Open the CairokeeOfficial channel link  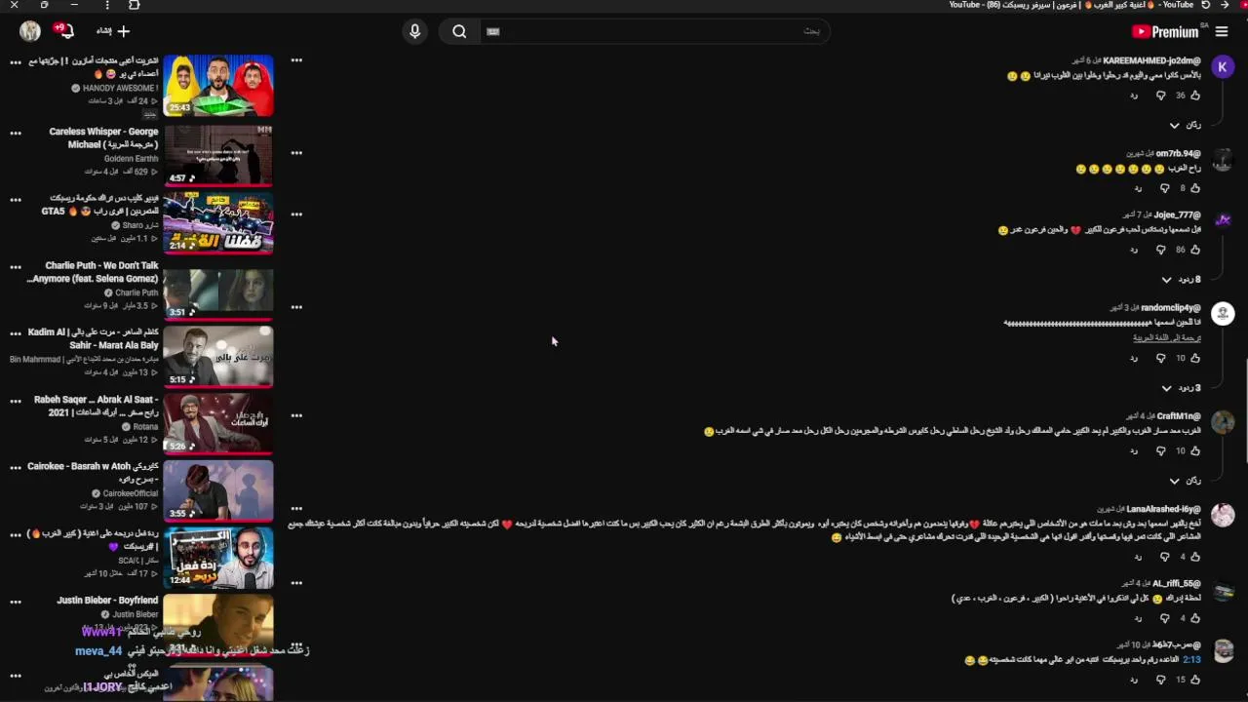point(131,493)
